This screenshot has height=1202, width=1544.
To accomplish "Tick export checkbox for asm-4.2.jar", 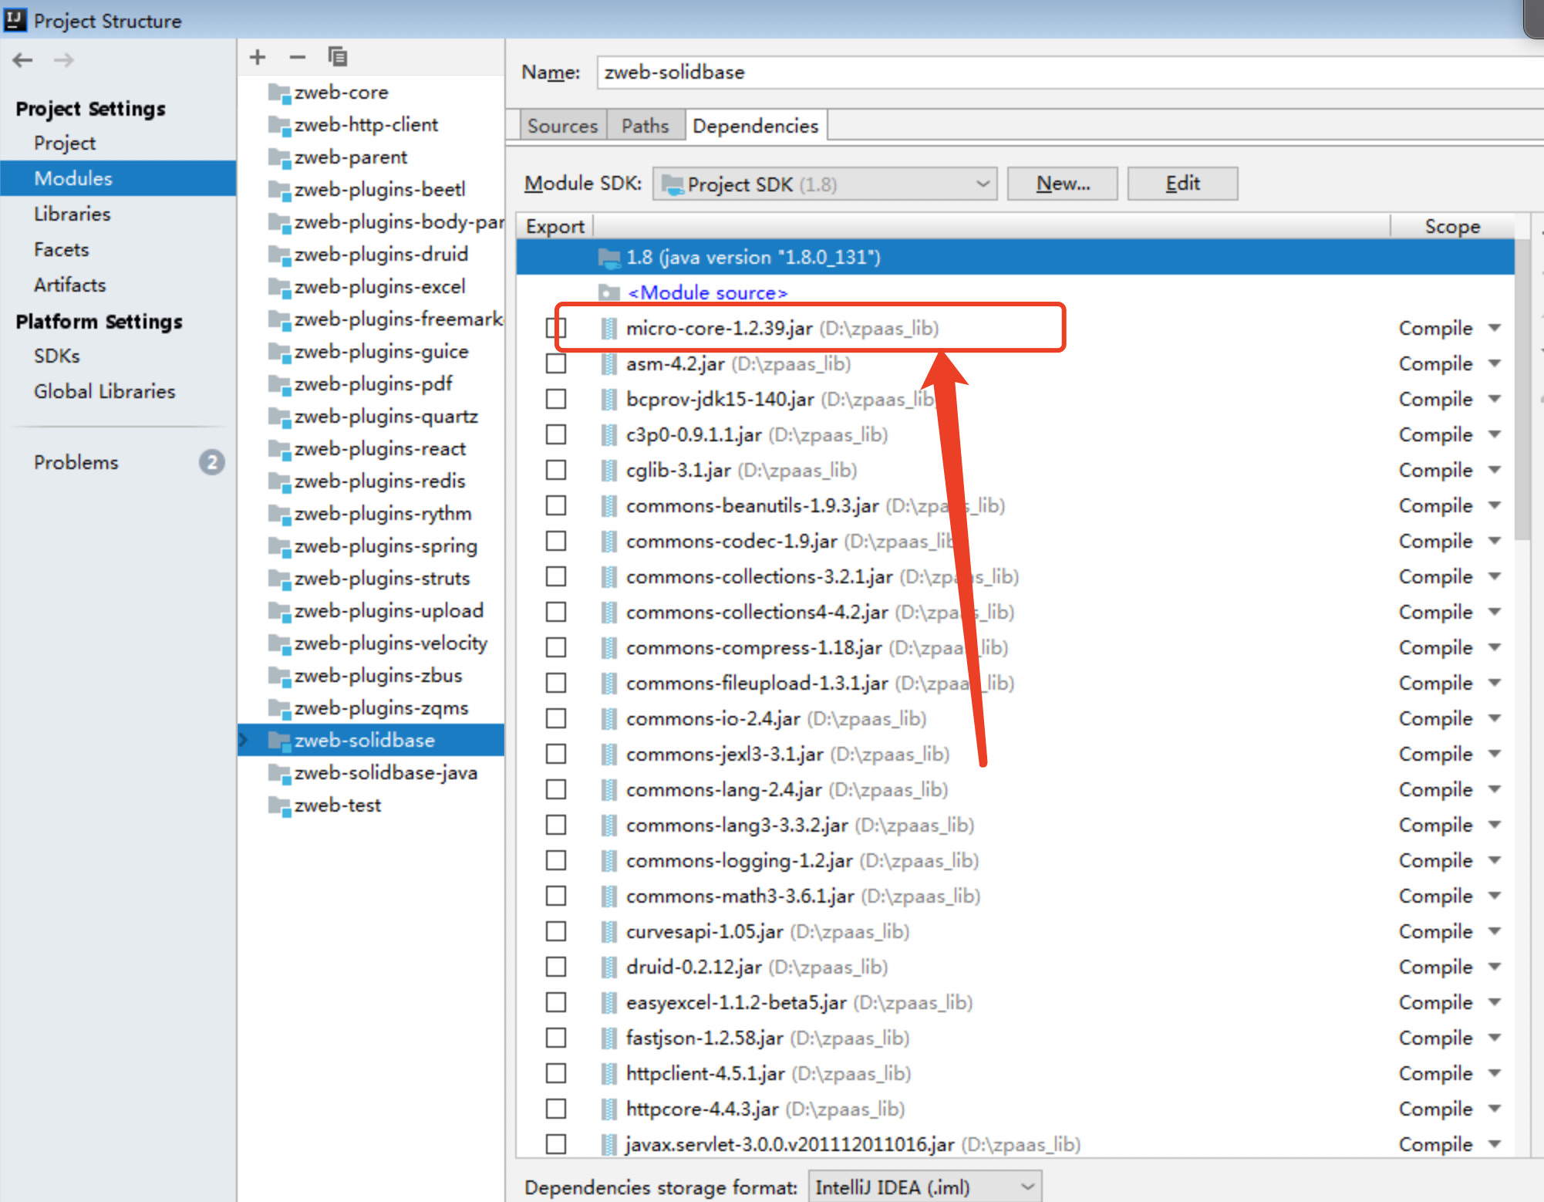I will click(x=556, y=364).
